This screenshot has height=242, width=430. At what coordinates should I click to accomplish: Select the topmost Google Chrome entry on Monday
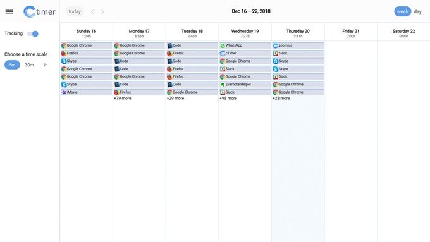click(139, 45)
